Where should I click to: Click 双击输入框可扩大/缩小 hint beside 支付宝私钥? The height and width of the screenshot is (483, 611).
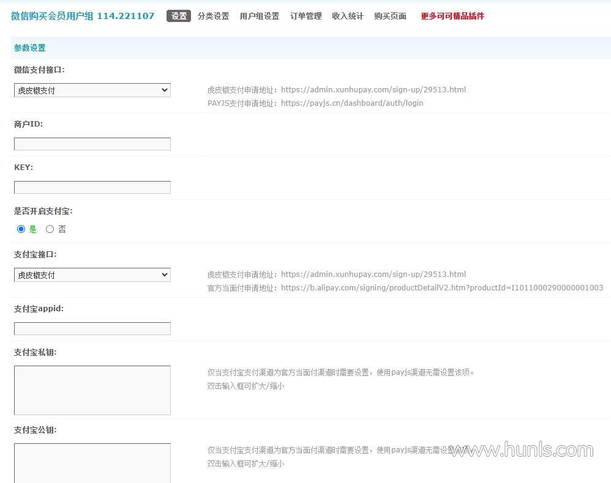coord(246,386)
